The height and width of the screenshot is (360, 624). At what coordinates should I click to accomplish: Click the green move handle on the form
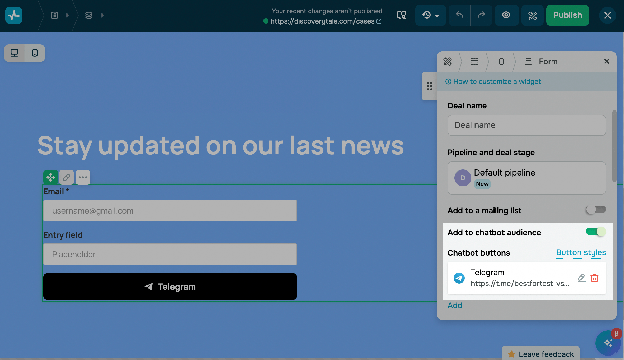pos(50,177)
